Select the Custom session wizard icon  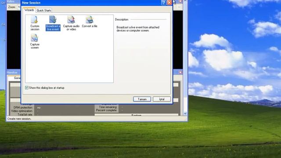pyautogui.click(x=35, y=23)
